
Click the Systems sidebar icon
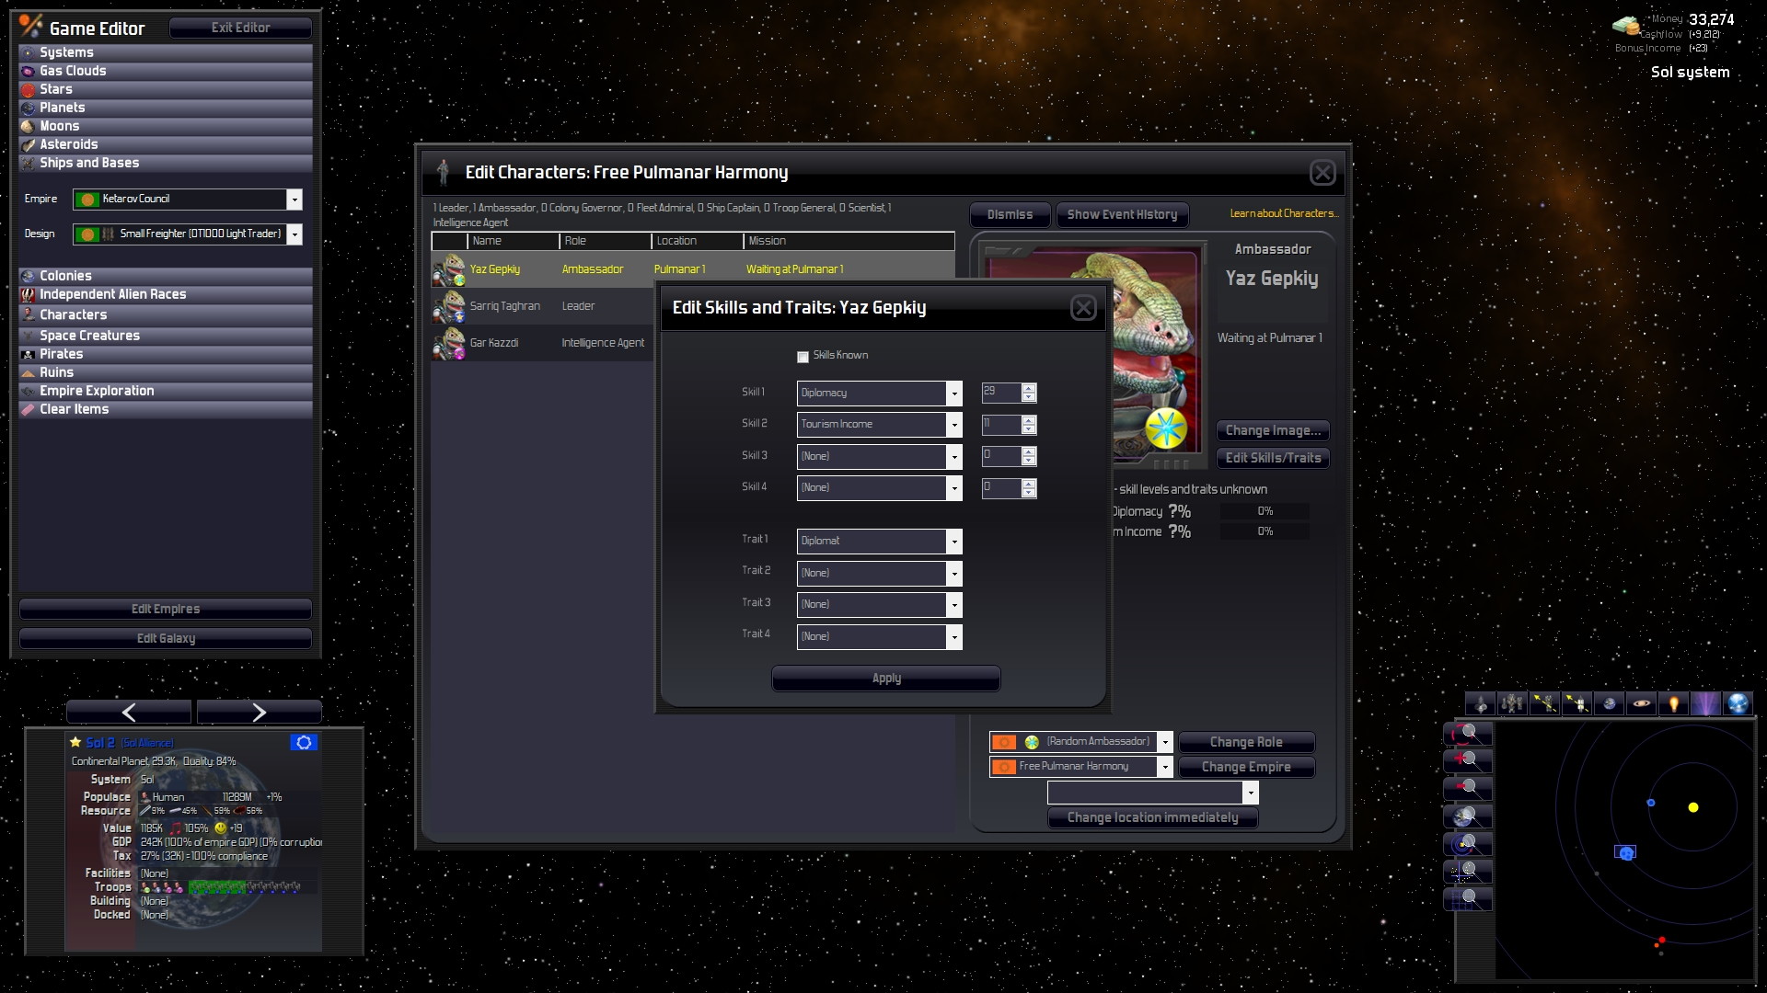click(29, 51)
